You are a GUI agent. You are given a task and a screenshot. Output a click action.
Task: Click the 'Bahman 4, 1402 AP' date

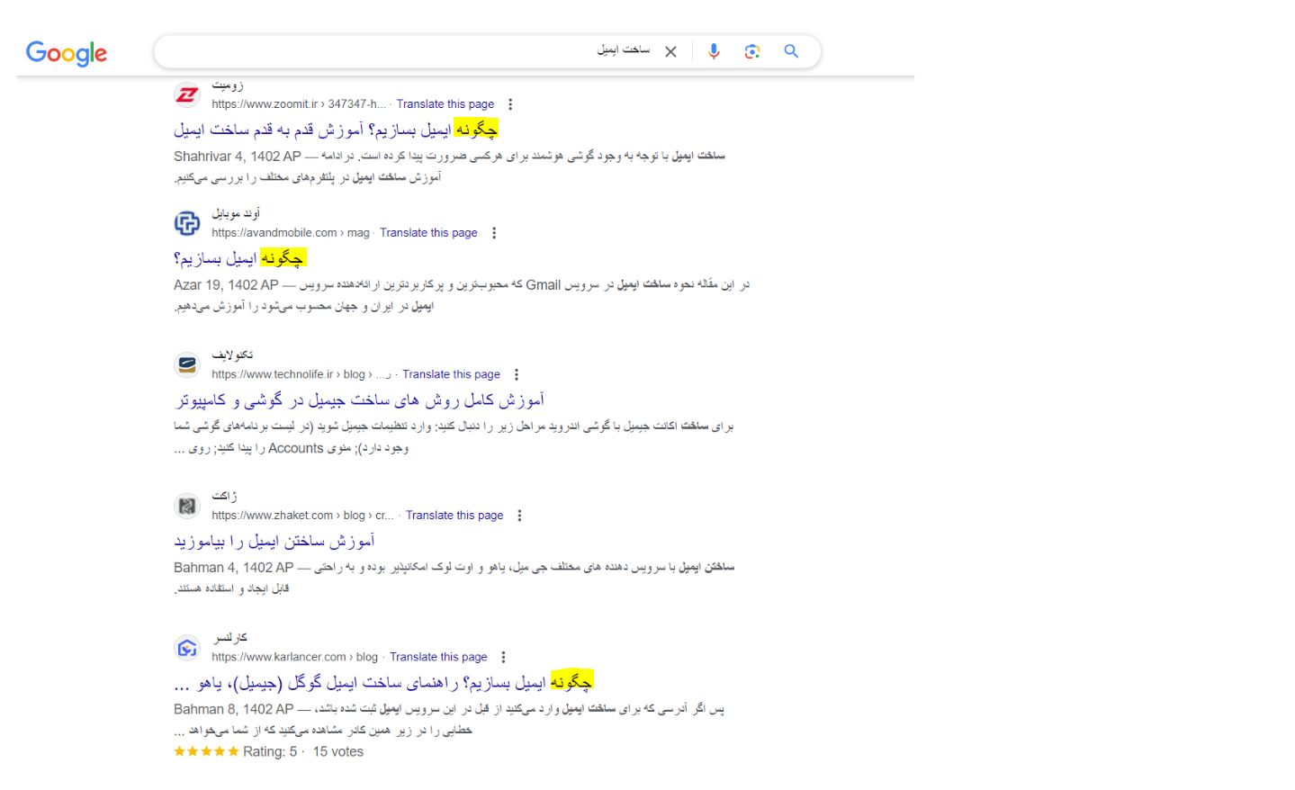click(234, 568)
